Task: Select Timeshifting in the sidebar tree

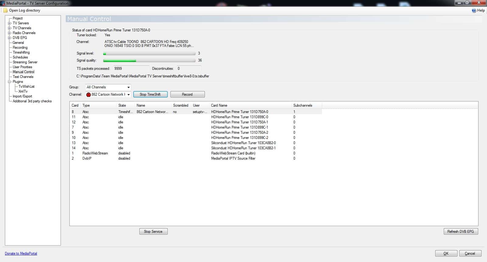Action: [x=21, y=52]
